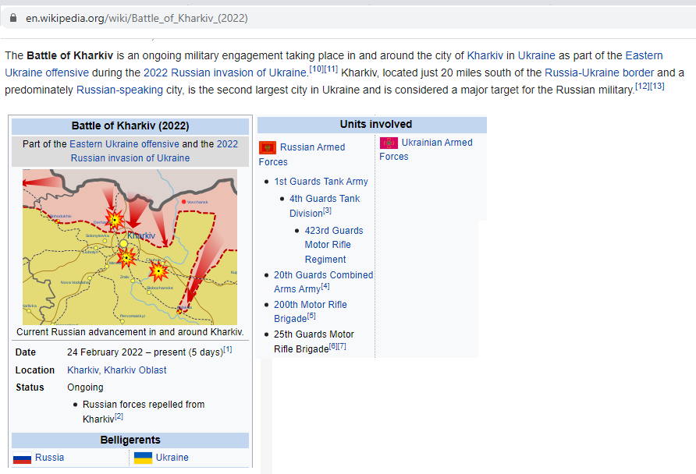Open the Ukraine link in intro paragraph
Screen dimensions: 696x474
[536, 55]
